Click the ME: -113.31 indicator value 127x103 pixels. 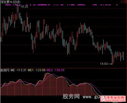click(x=18, y=70)
